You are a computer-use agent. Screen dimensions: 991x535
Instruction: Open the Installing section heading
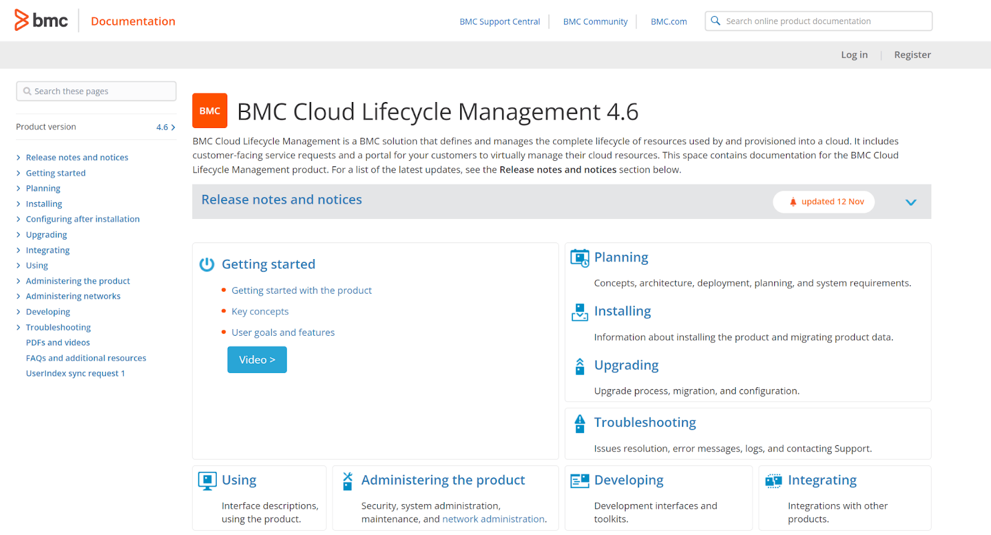pyautogui.click(x=622, y=311)
